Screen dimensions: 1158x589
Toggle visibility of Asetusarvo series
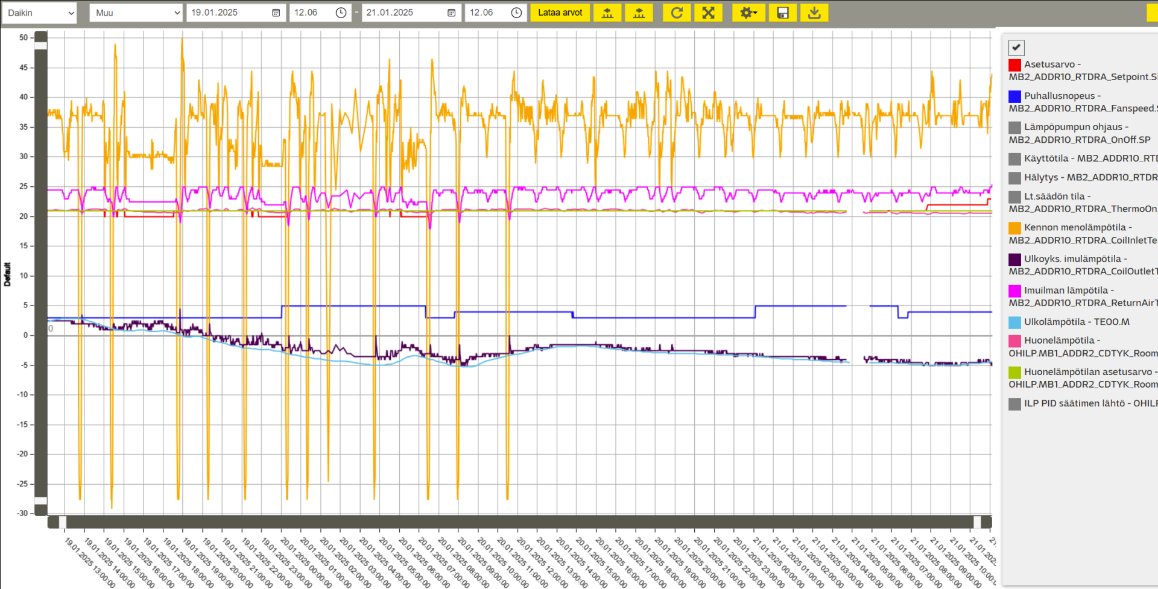click(x=1015, y=65)
